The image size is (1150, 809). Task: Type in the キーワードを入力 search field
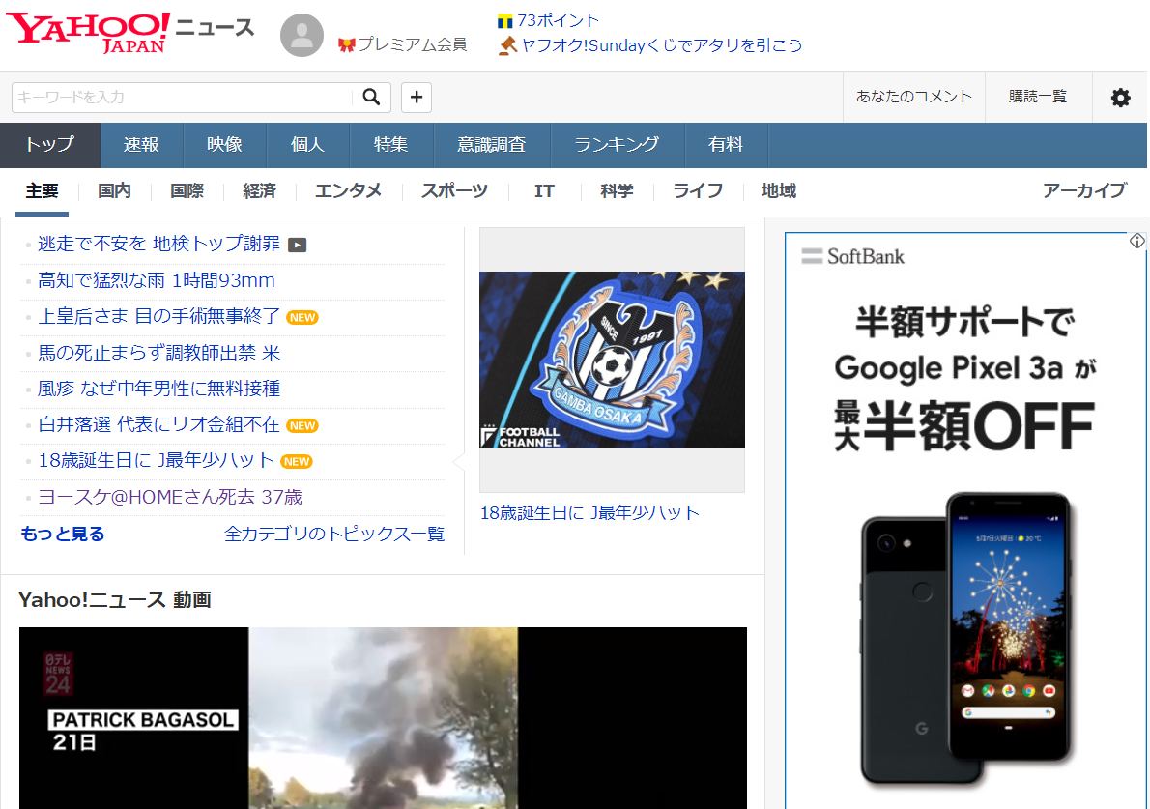182,97
